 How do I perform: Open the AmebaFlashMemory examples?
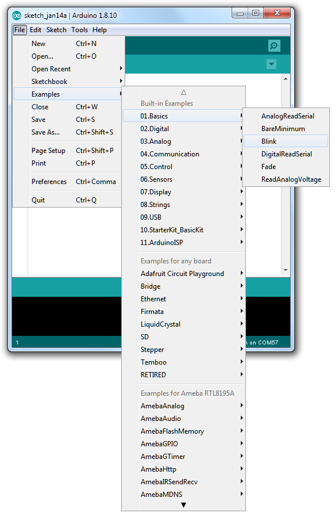[183, 431]
